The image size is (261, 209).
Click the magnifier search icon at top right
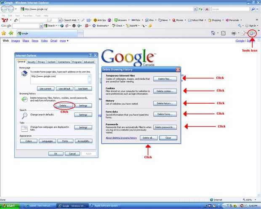[253, 9]
